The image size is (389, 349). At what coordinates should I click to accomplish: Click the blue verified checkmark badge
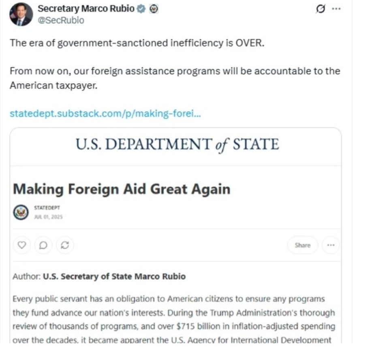(141, 9)
